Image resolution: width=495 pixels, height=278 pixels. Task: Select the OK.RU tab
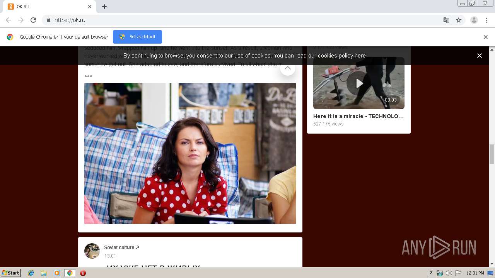click(x=50, y=7)
